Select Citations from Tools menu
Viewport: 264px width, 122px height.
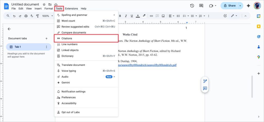(x=86, y=38)
